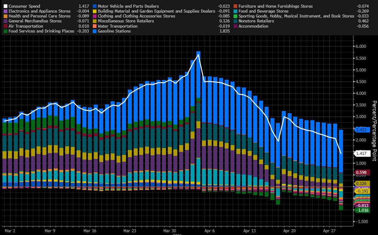Click the Miscellaneous Store Retailers legend swatch

[94, 21]
